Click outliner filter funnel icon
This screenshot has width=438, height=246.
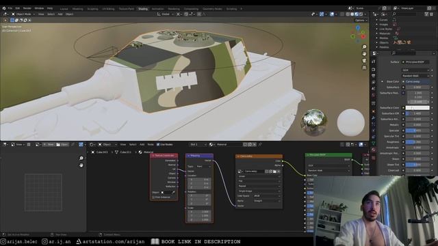427,14
